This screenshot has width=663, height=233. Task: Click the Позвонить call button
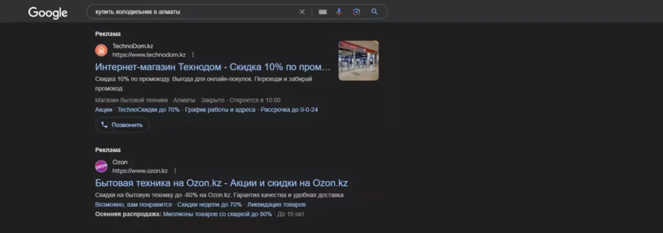click(x=122, y=125)
